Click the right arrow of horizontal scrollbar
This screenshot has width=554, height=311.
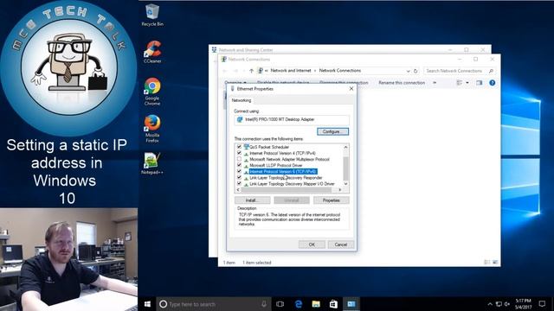pyautogui.click(x=340, y=190)
